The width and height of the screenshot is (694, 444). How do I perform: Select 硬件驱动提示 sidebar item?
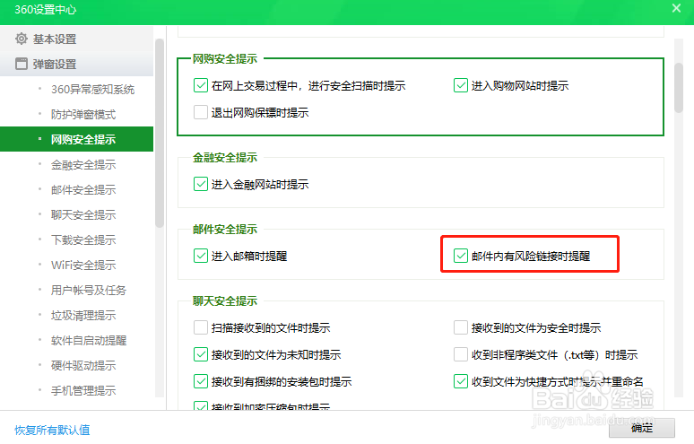pyautogui.click(x=83, y=366)
